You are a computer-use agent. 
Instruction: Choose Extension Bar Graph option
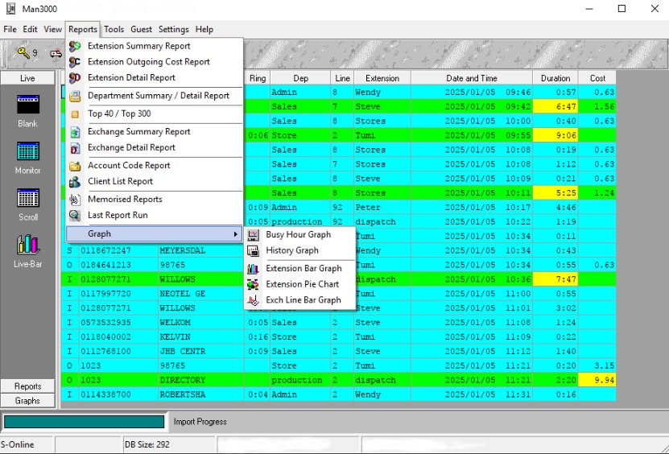click(304, 268)
